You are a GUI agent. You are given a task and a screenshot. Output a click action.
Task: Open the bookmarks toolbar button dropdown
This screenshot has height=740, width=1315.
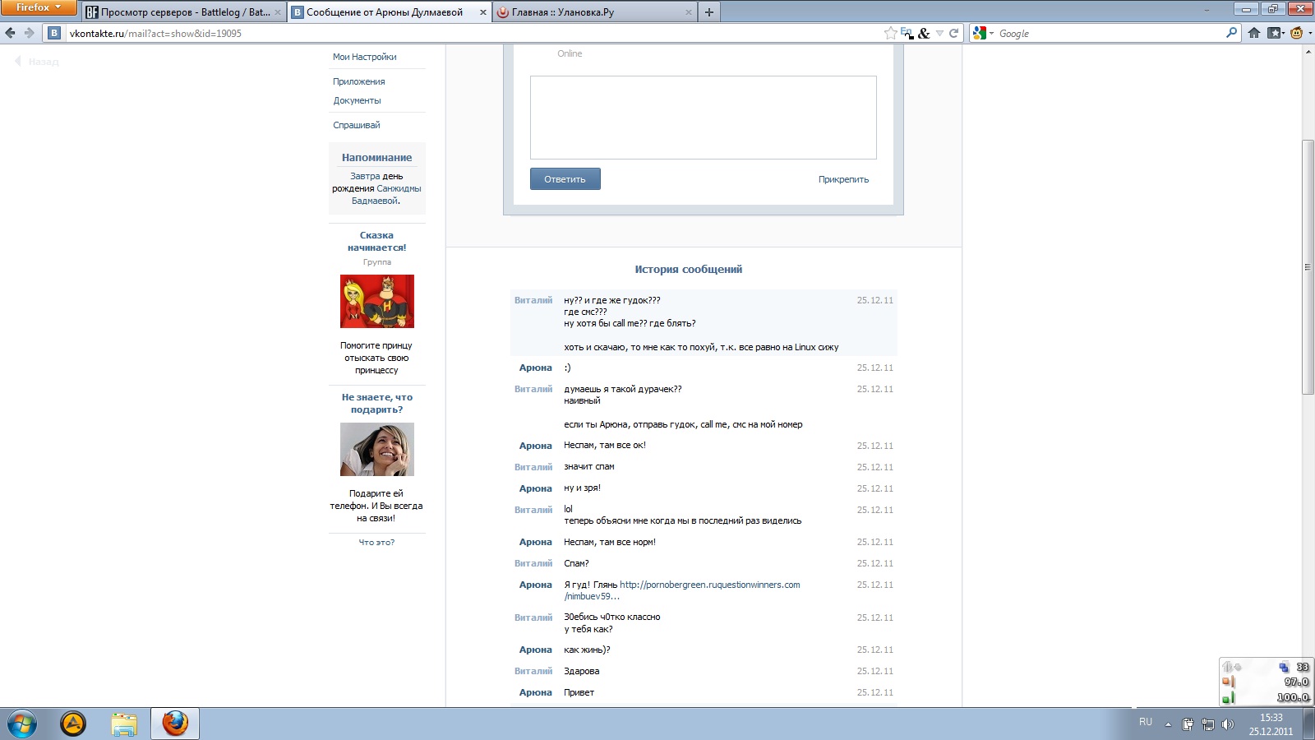pos(1276,33)
